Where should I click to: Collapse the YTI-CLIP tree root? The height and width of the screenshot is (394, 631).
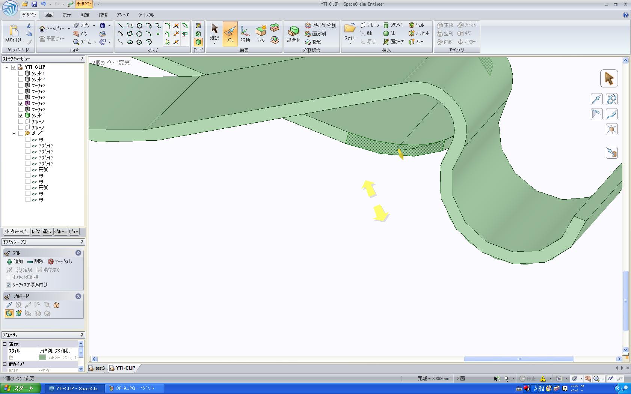(6, 67)
